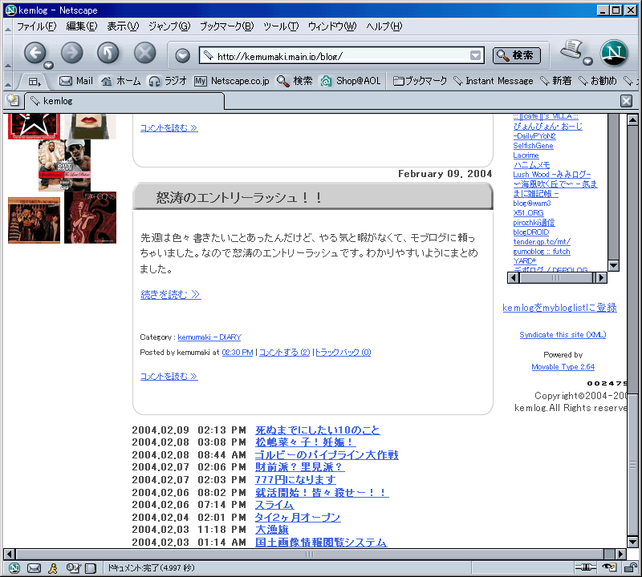The image size is (642, 577).
Task: Open the SelfishGene blog link
Action: point(533,146)
